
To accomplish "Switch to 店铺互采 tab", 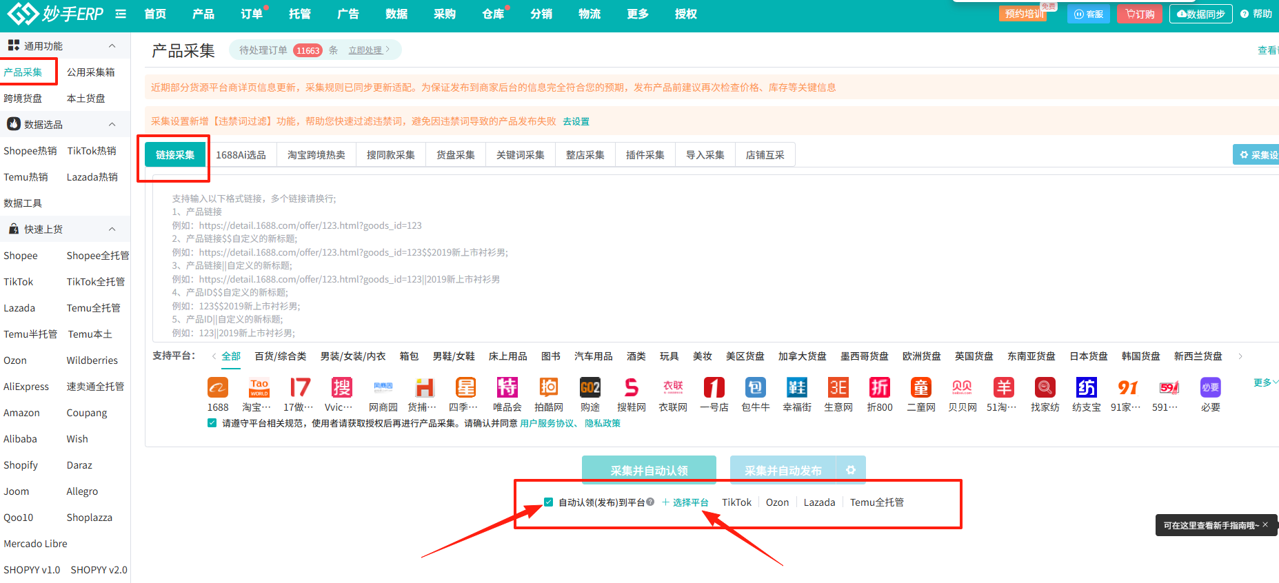I will pyautogui.click(x=765, y=155).
